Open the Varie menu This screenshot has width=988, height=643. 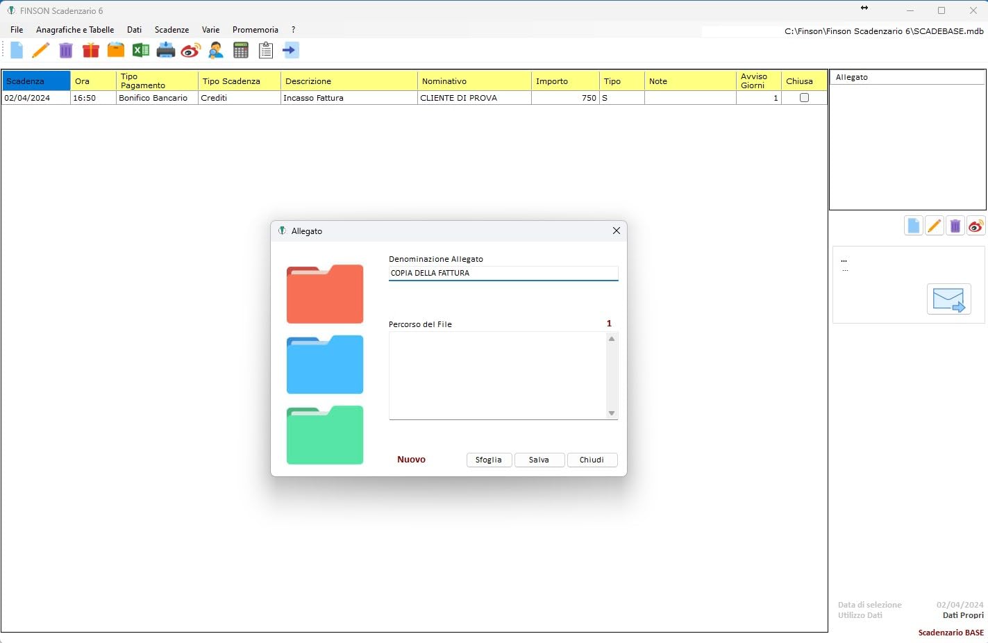click(211, 30)
